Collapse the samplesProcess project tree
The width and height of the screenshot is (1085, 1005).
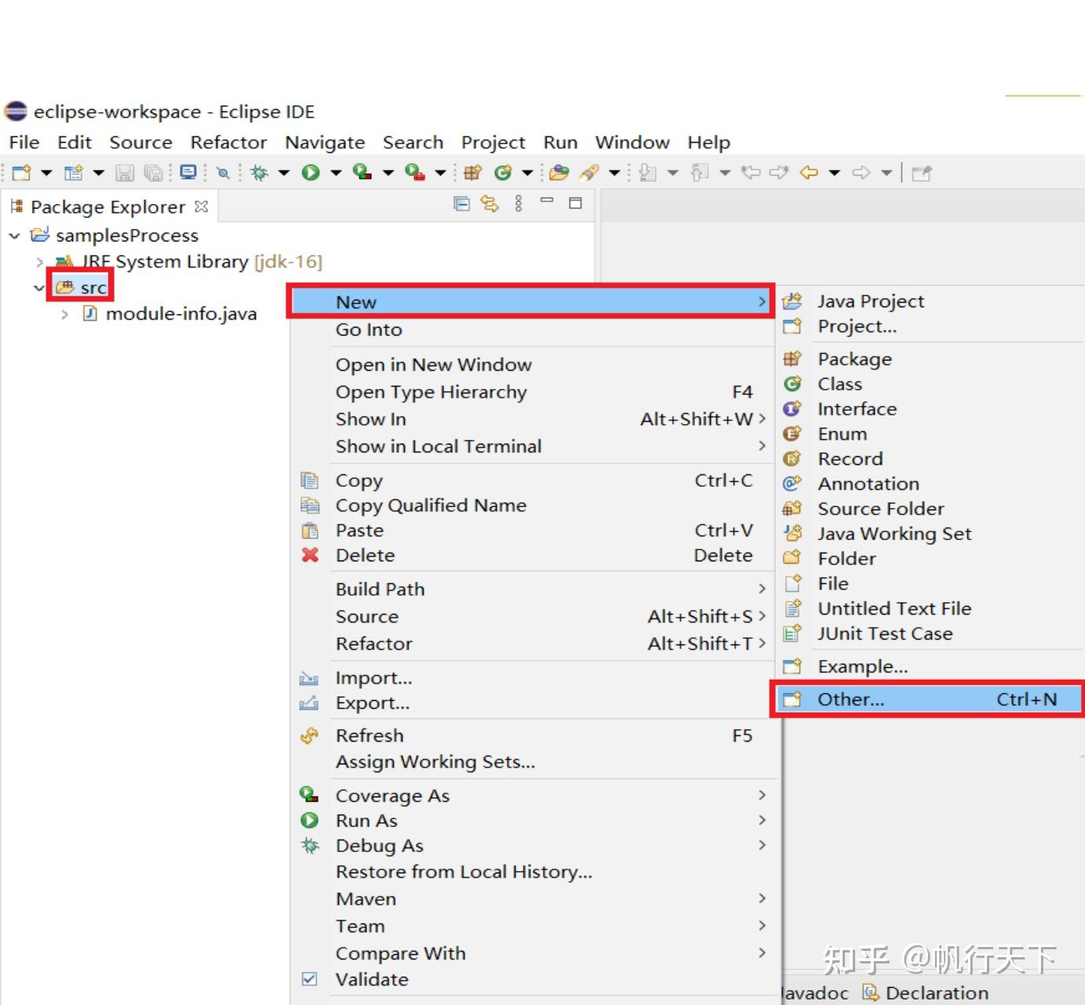click(x=14, y=235)
